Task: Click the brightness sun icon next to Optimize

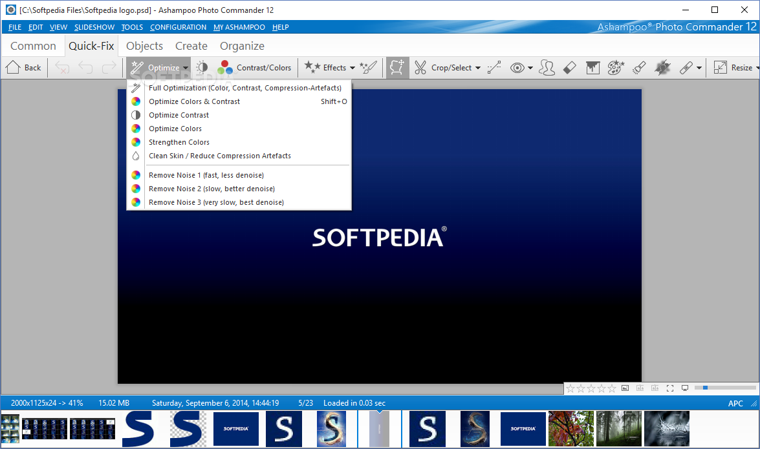Action: [x=202, y=67]
